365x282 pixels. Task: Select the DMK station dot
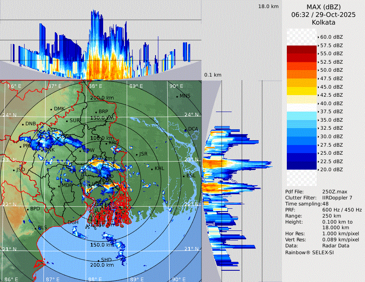51,109
